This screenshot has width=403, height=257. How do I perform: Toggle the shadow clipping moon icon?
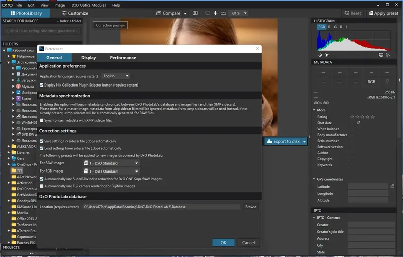(x=320, y=55)
